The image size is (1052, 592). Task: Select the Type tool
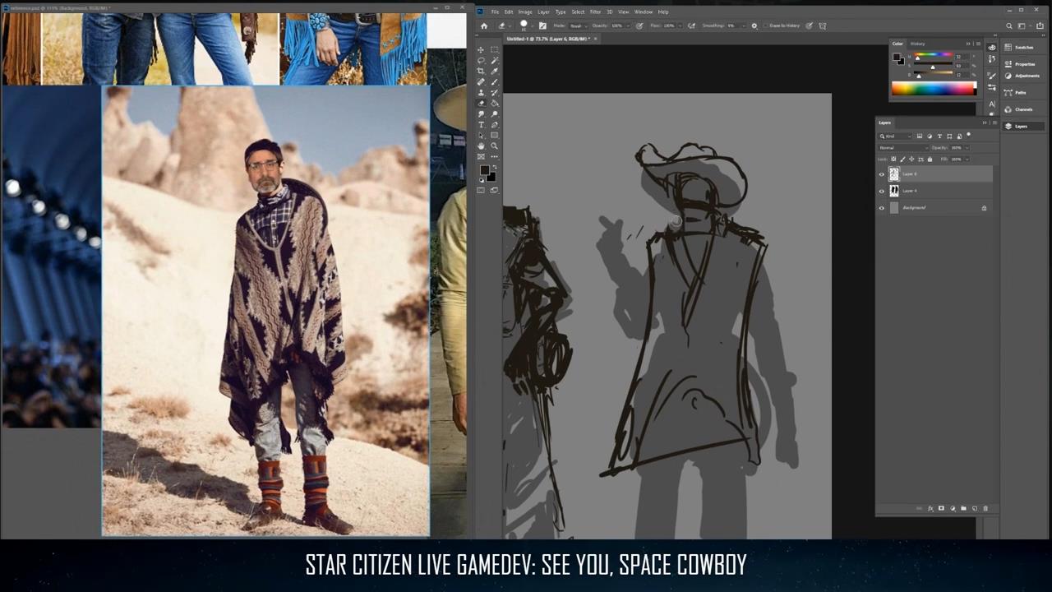click(482, 125)
